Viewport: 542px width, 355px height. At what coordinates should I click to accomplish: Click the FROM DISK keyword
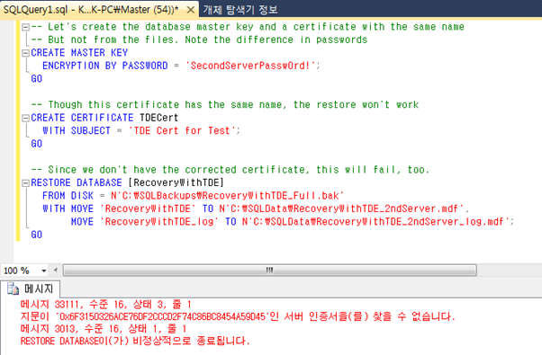(68, 196)
